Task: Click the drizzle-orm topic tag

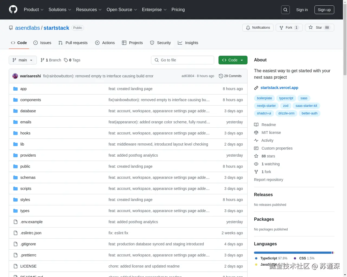Action: [286, 113]
